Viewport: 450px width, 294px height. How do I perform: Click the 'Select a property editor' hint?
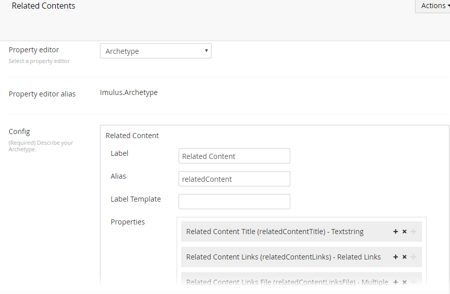point(39,61)
